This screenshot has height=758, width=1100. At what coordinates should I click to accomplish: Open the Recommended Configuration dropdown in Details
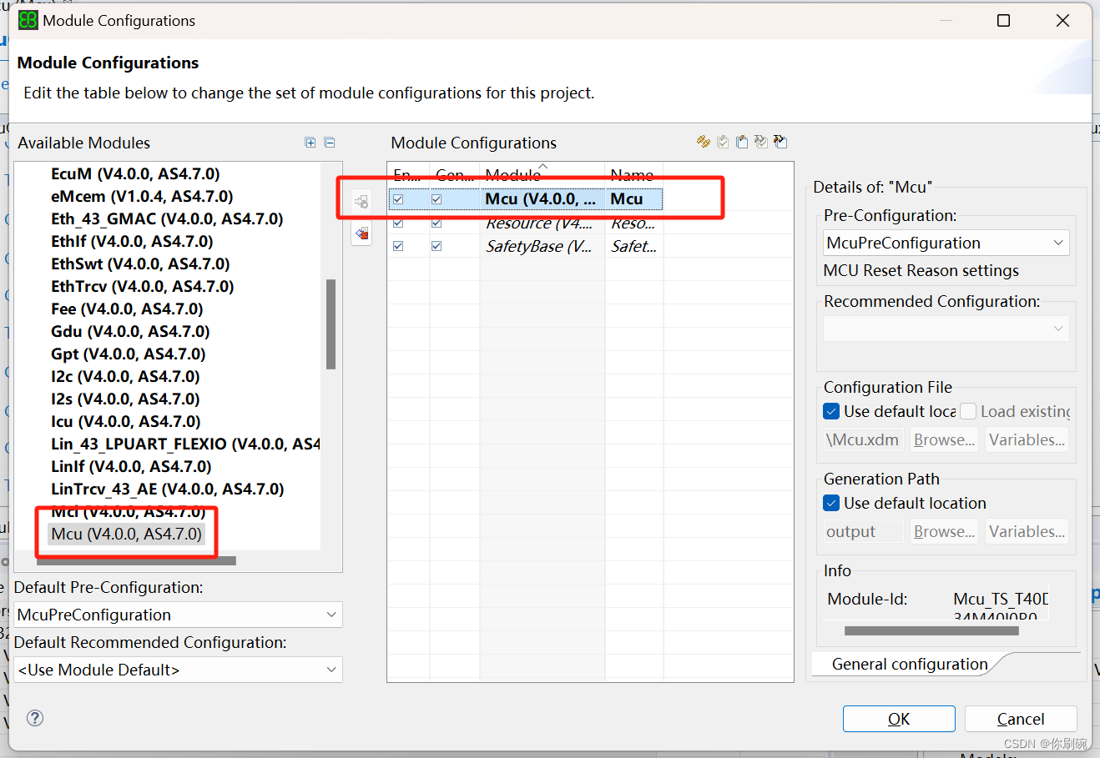pos(946,329)
